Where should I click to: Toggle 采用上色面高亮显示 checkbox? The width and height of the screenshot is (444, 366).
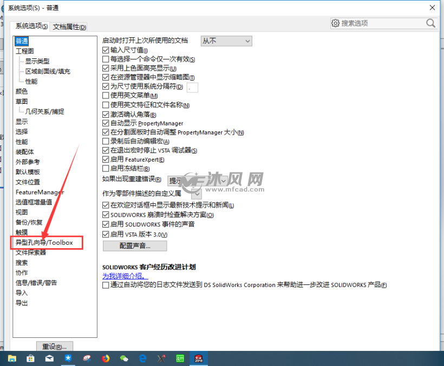click(106, 69)
